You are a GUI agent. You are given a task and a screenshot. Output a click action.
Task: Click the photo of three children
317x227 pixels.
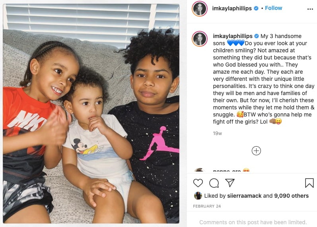click(91, 114)
